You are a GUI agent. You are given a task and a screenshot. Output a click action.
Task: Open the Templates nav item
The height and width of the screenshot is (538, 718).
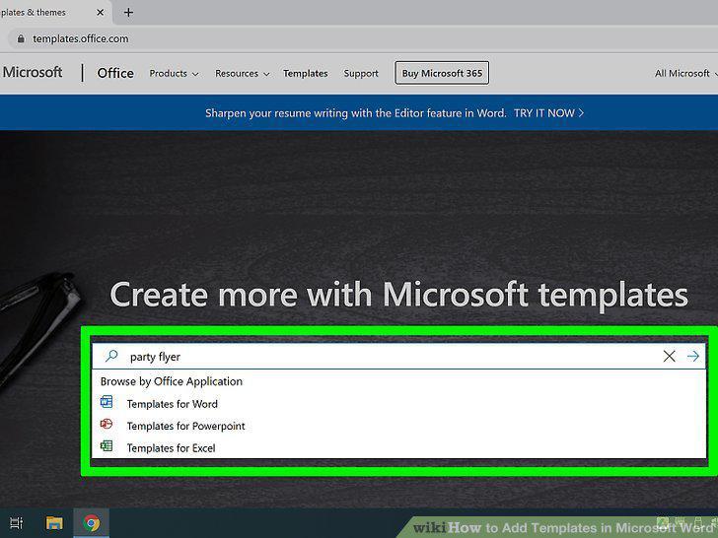click(306, 73)
